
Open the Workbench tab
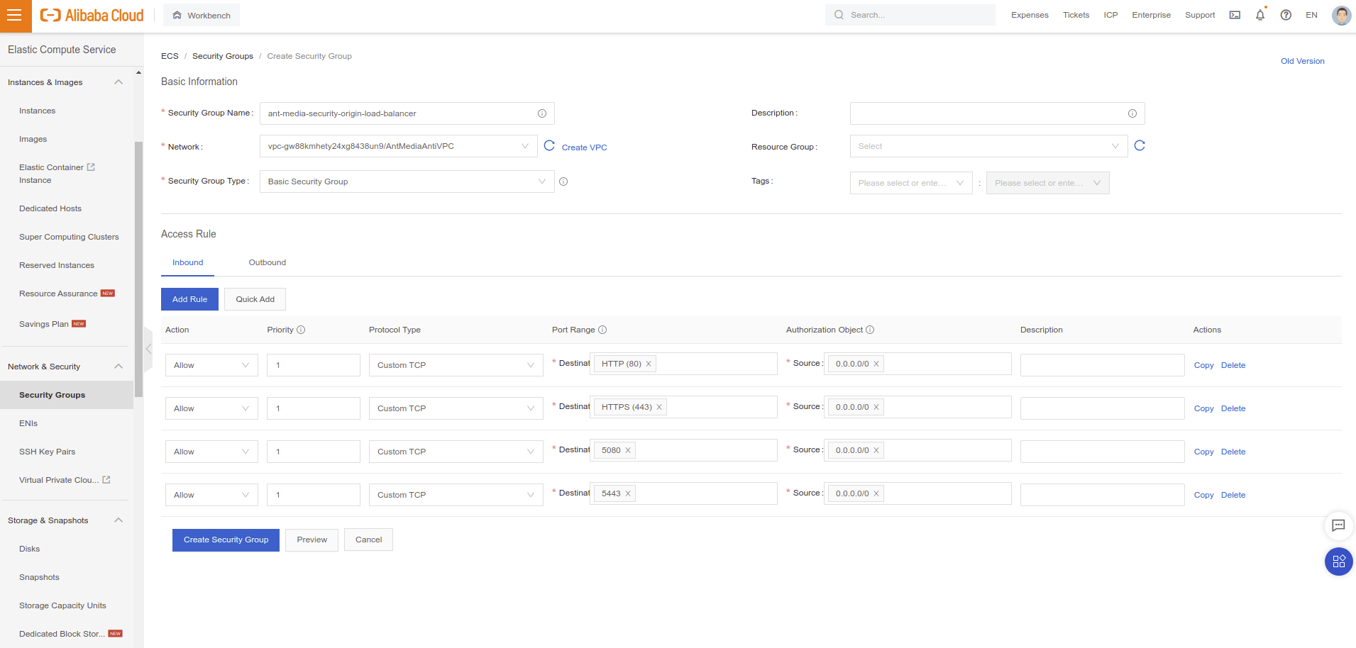click(202, 15)
